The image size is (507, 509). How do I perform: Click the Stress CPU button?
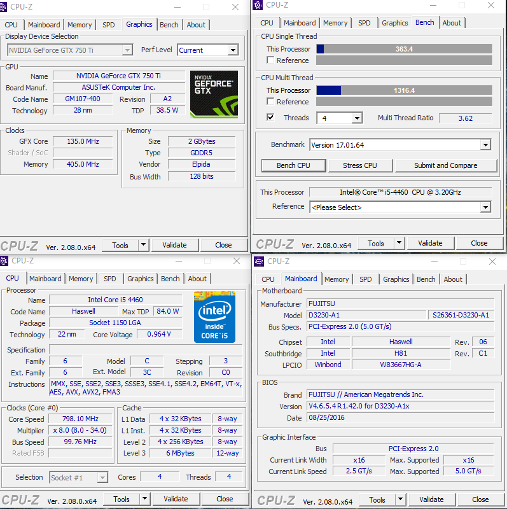click(360, 165)
